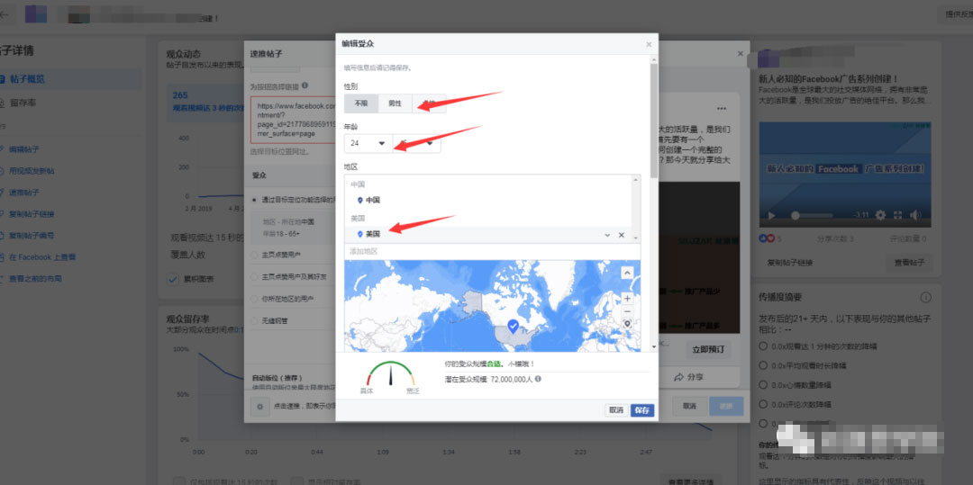Viewport: 973px width, 485px height.
Task: Open video settings gear icon
Action: click(880, 216)
